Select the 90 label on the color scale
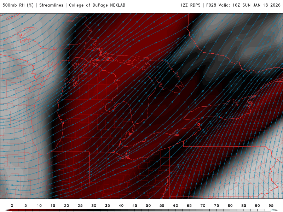Image resolution: width=283 pixels, height=212 pixels. (257, 206)
